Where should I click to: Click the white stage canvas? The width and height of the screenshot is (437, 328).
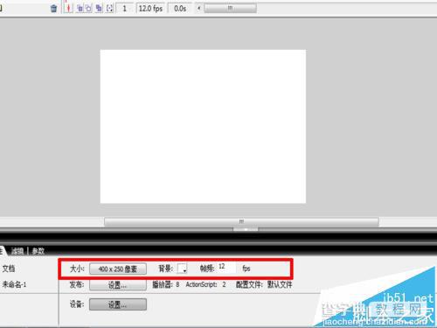203,126
